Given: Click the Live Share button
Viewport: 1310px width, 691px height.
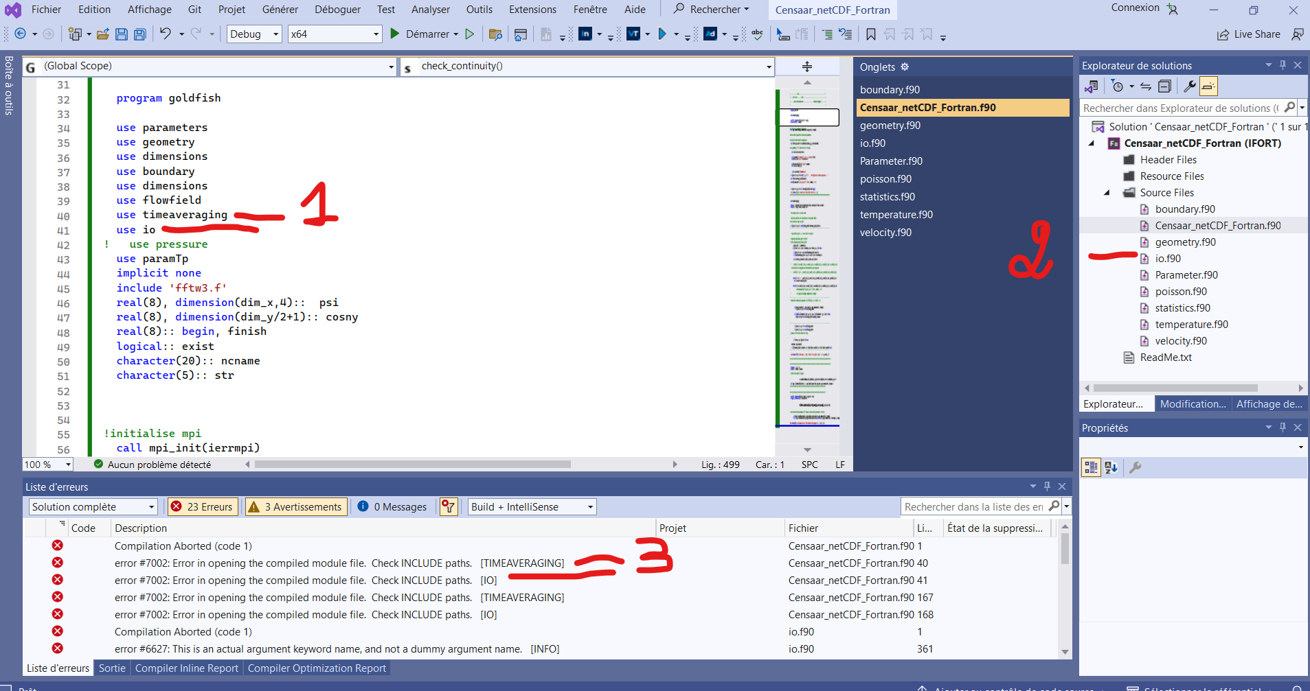Looking at the screenshot, I should [x=1248, y=34].
